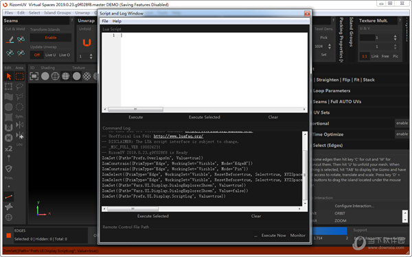Toggle Live U option
412x257 pixels.
click(50, 55)
